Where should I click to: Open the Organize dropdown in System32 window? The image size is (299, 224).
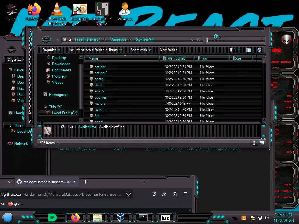coord(51,50)
